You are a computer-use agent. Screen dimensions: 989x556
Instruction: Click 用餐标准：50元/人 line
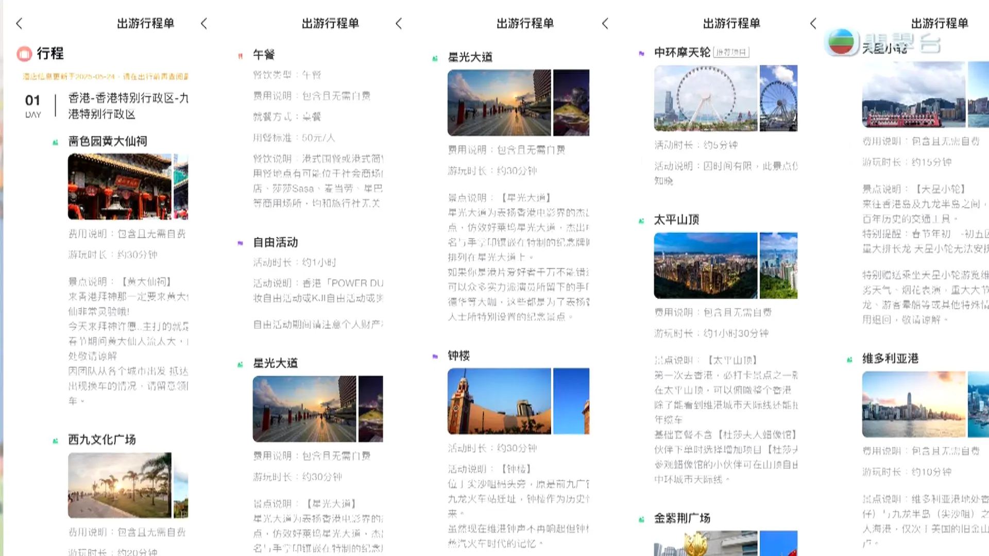294,138
